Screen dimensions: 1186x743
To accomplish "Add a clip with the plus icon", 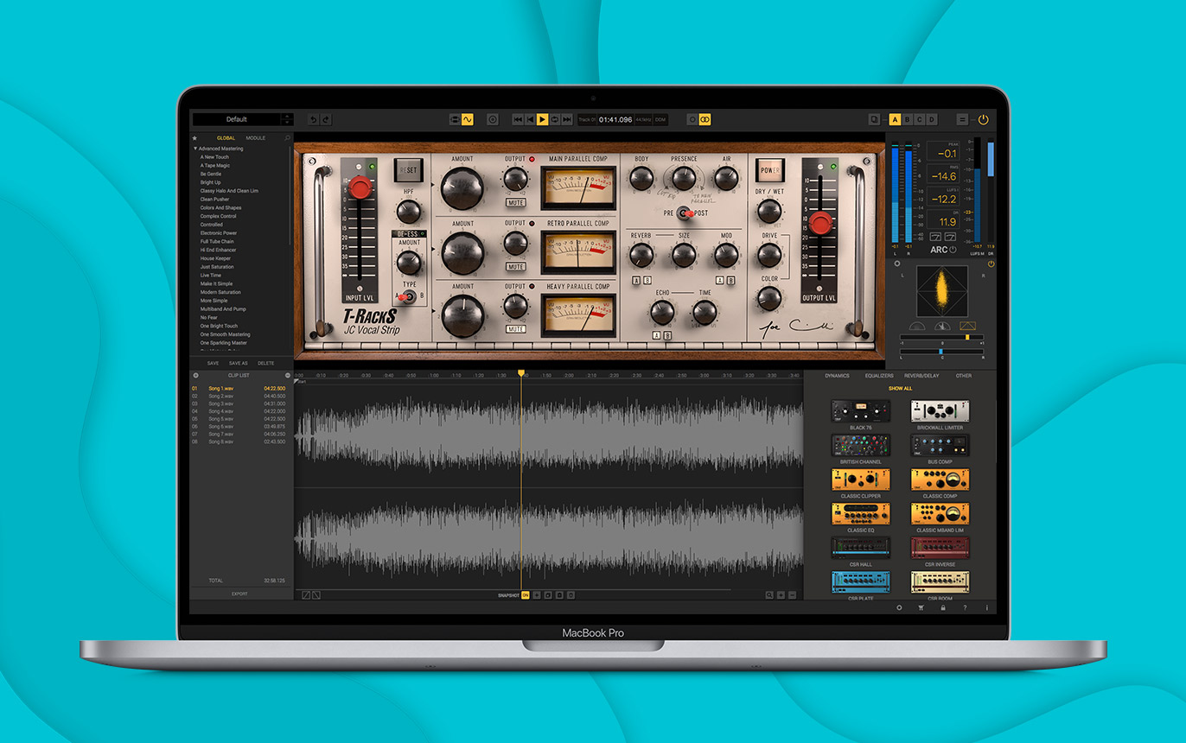I will 195,376.
